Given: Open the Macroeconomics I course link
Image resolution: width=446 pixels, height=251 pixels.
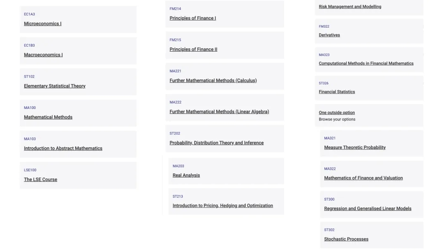Looking at the screenshot, I should click(43, 55).
